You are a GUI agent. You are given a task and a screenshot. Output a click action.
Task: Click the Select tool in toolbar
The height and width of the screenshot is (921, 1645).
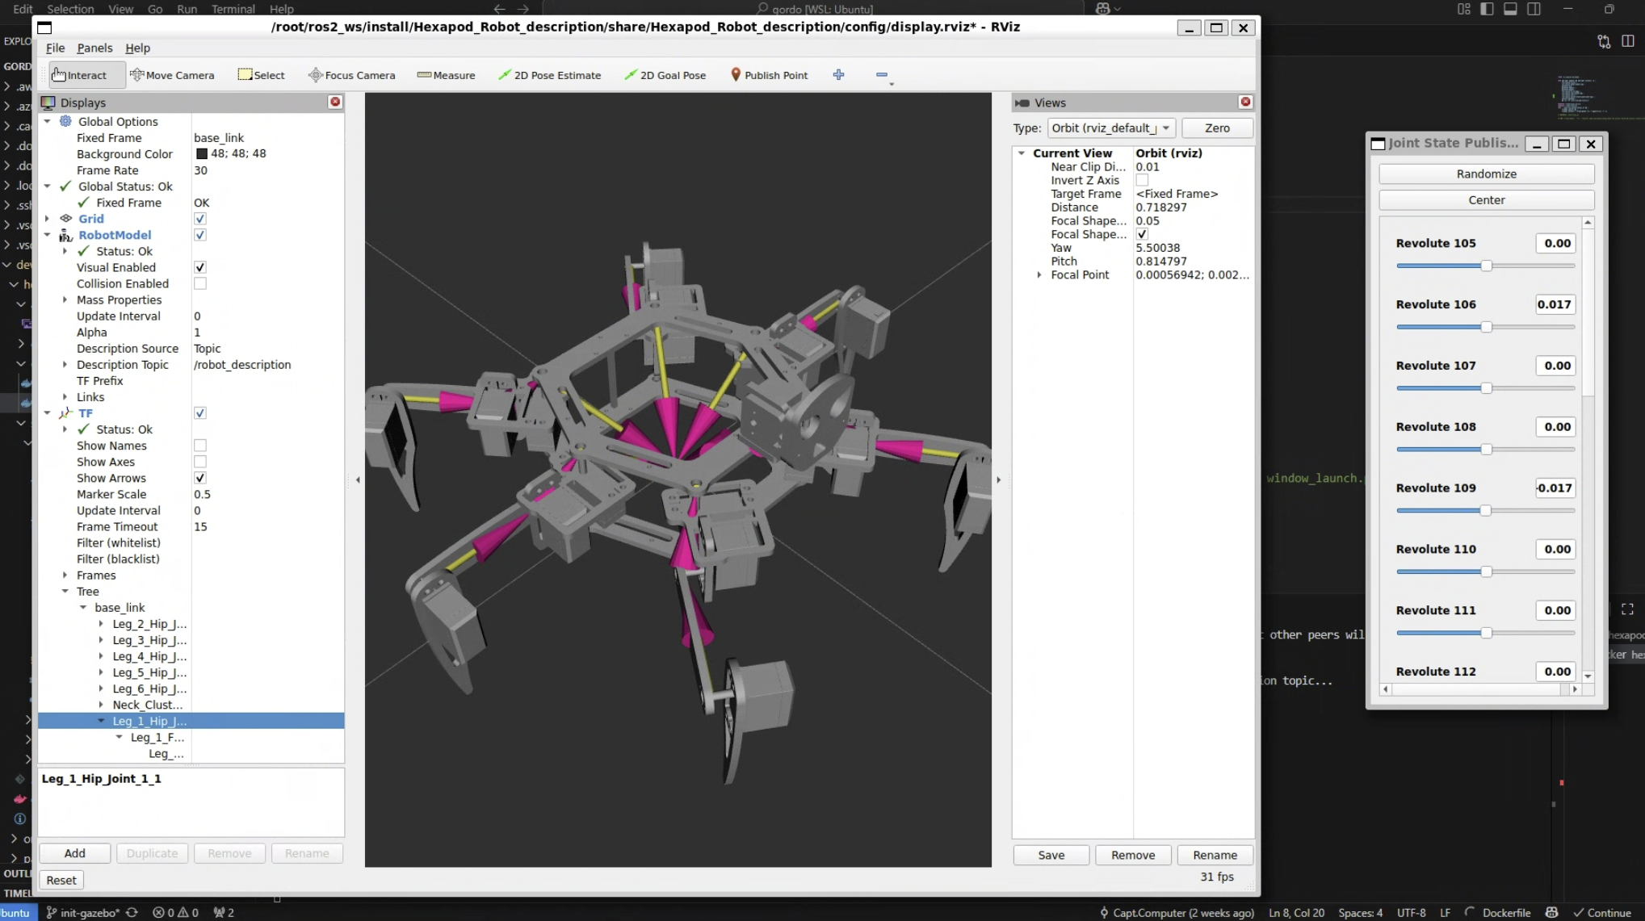261,75
